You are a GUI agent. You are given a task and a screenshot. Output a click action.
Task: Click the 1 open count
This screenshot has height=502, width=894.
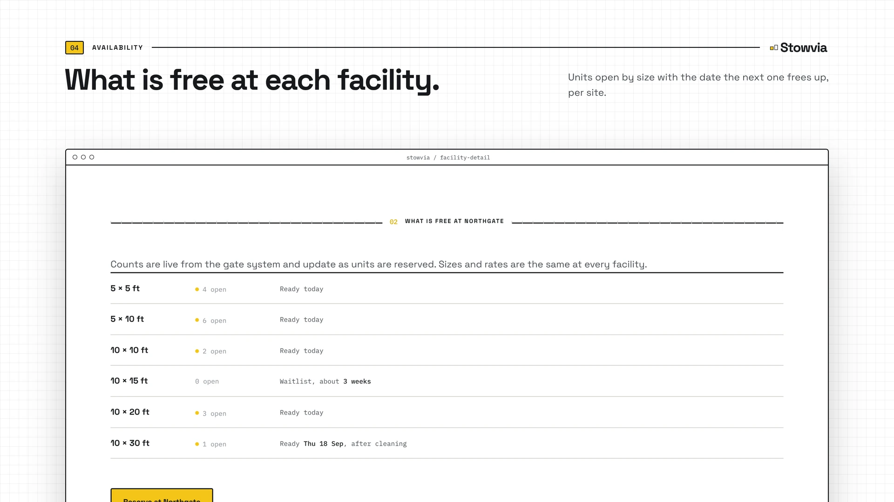pyautogui.click(x=214, y=444)
